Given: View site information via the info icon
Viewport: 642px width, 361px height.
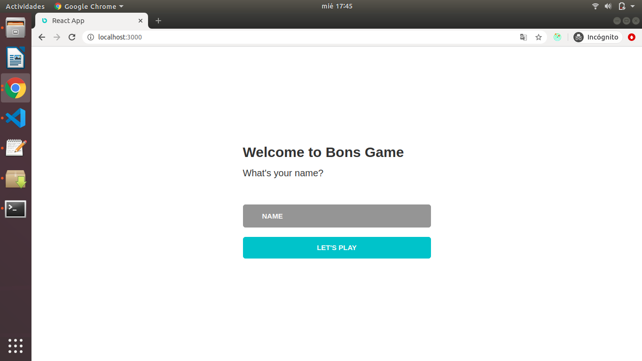Looking at the screenshot, I should click(x=89, y=37).
